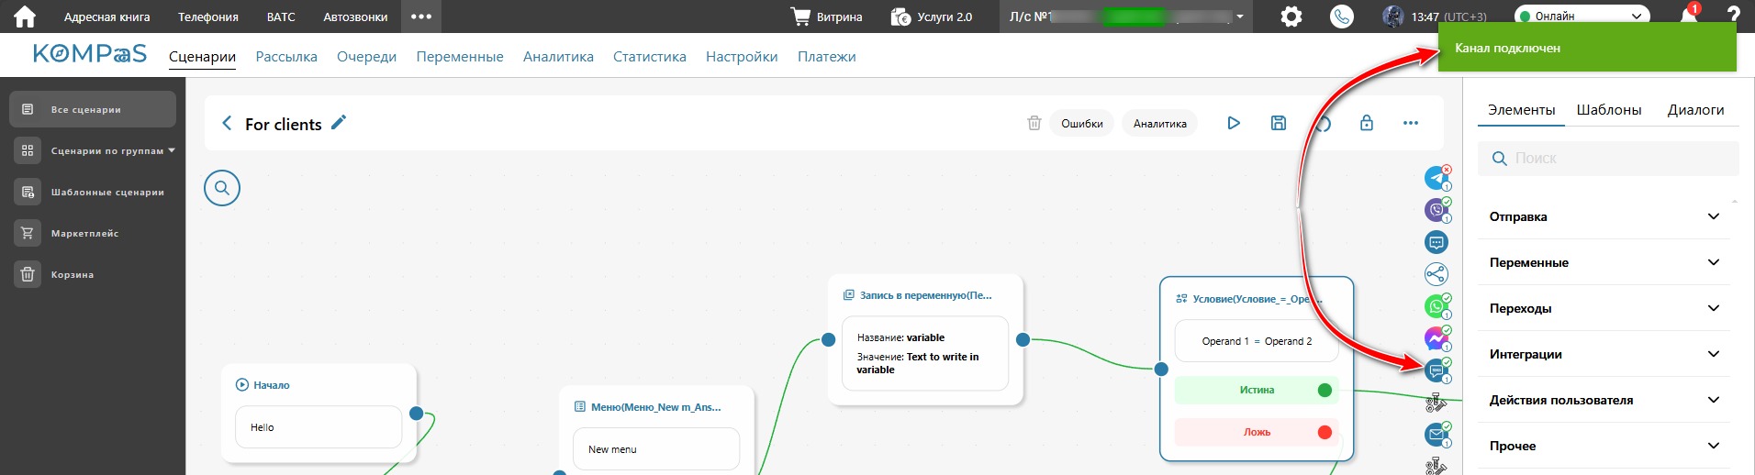Switch to Шаблоны tab in right panel
This screenshot has width=1755, height=475.
[1609, 109]
